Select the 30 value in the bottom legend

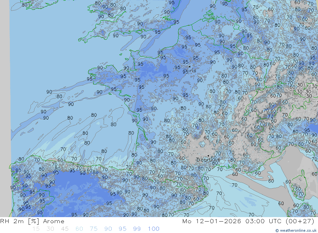pos(50,229)
